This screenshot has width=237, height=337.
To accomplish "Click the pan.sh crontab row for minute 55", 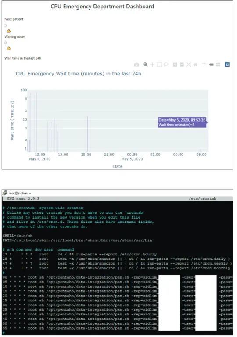I will point(118,328).
